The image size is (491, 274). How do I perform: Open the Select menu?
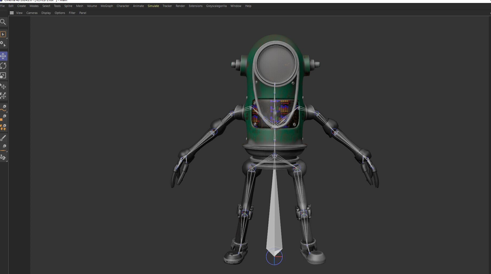(x=46, y=6)
